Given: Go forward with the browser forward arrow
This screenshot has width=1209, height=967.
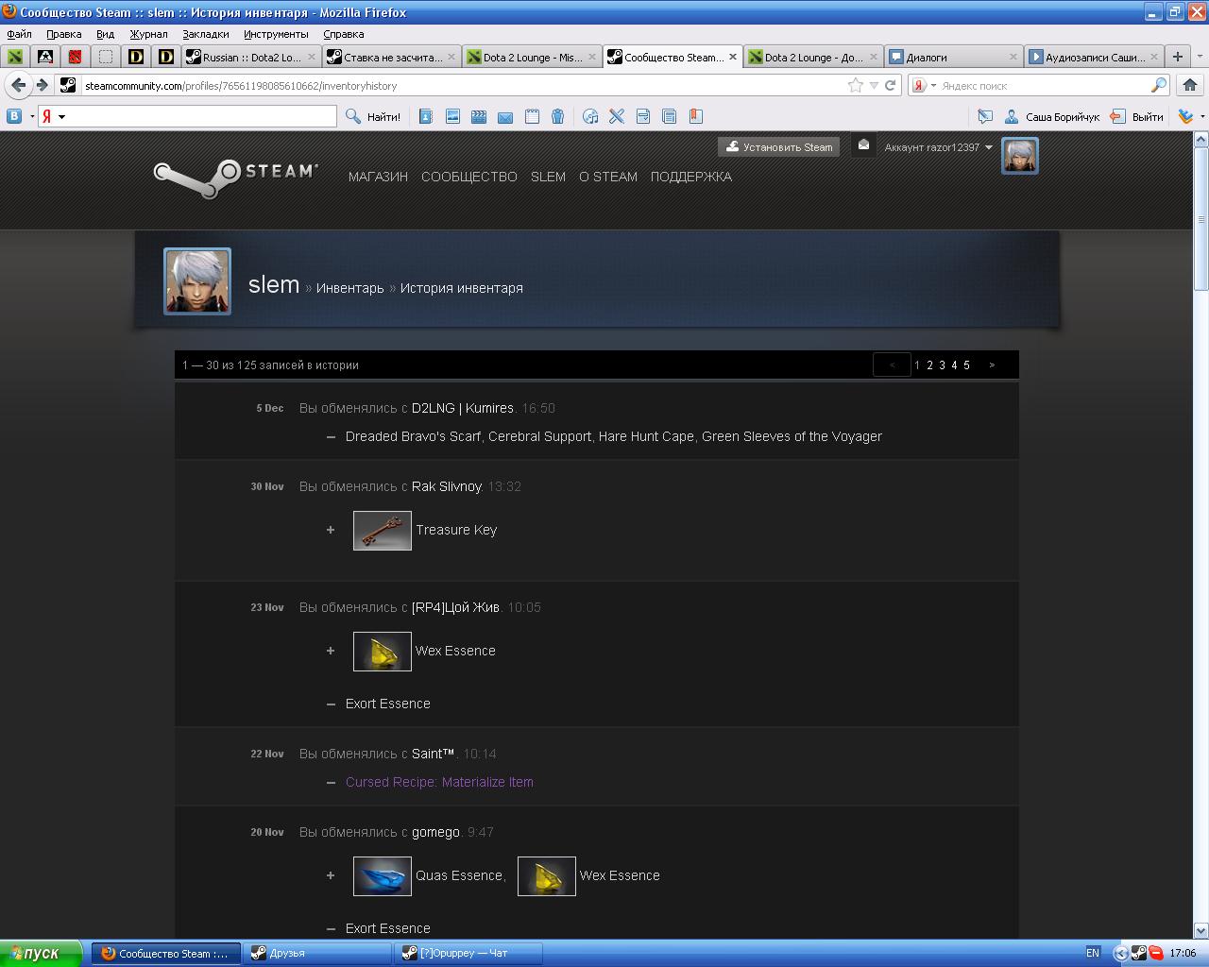Looking at the screenshot, I should click(x=42, y=85).
